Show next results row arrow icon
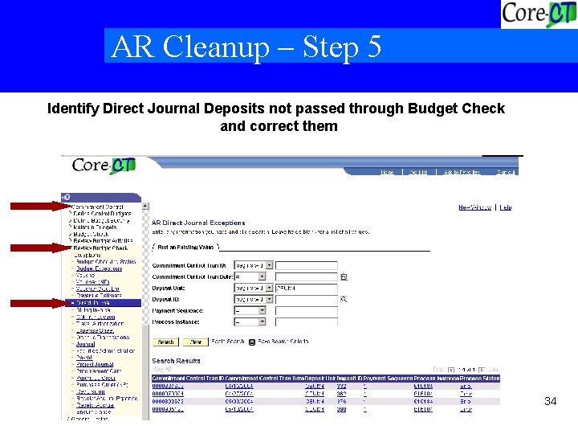 pos(482,370)
